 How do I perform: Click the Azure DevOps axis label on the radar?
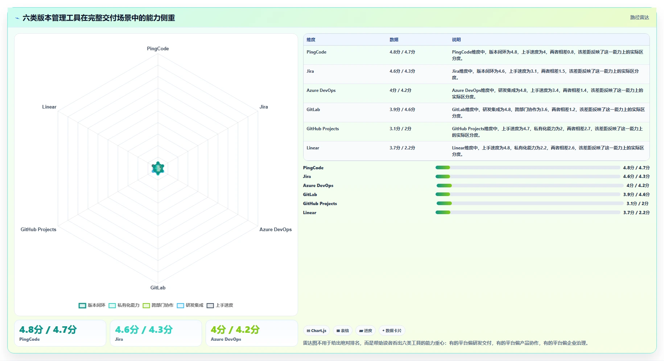pos(276,229)
